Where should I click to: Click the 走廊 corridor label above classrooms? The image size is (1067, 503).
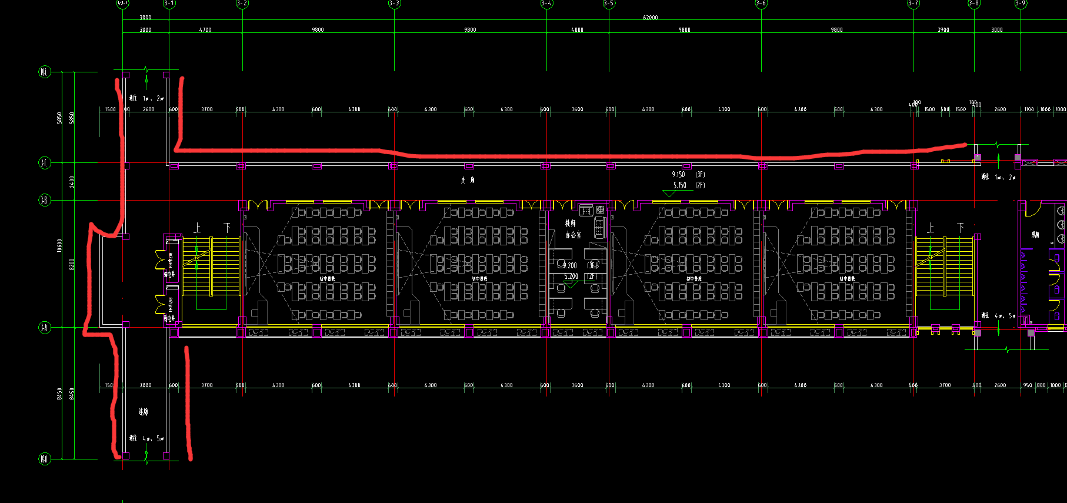pyautogui.click(x=468, y=180)
